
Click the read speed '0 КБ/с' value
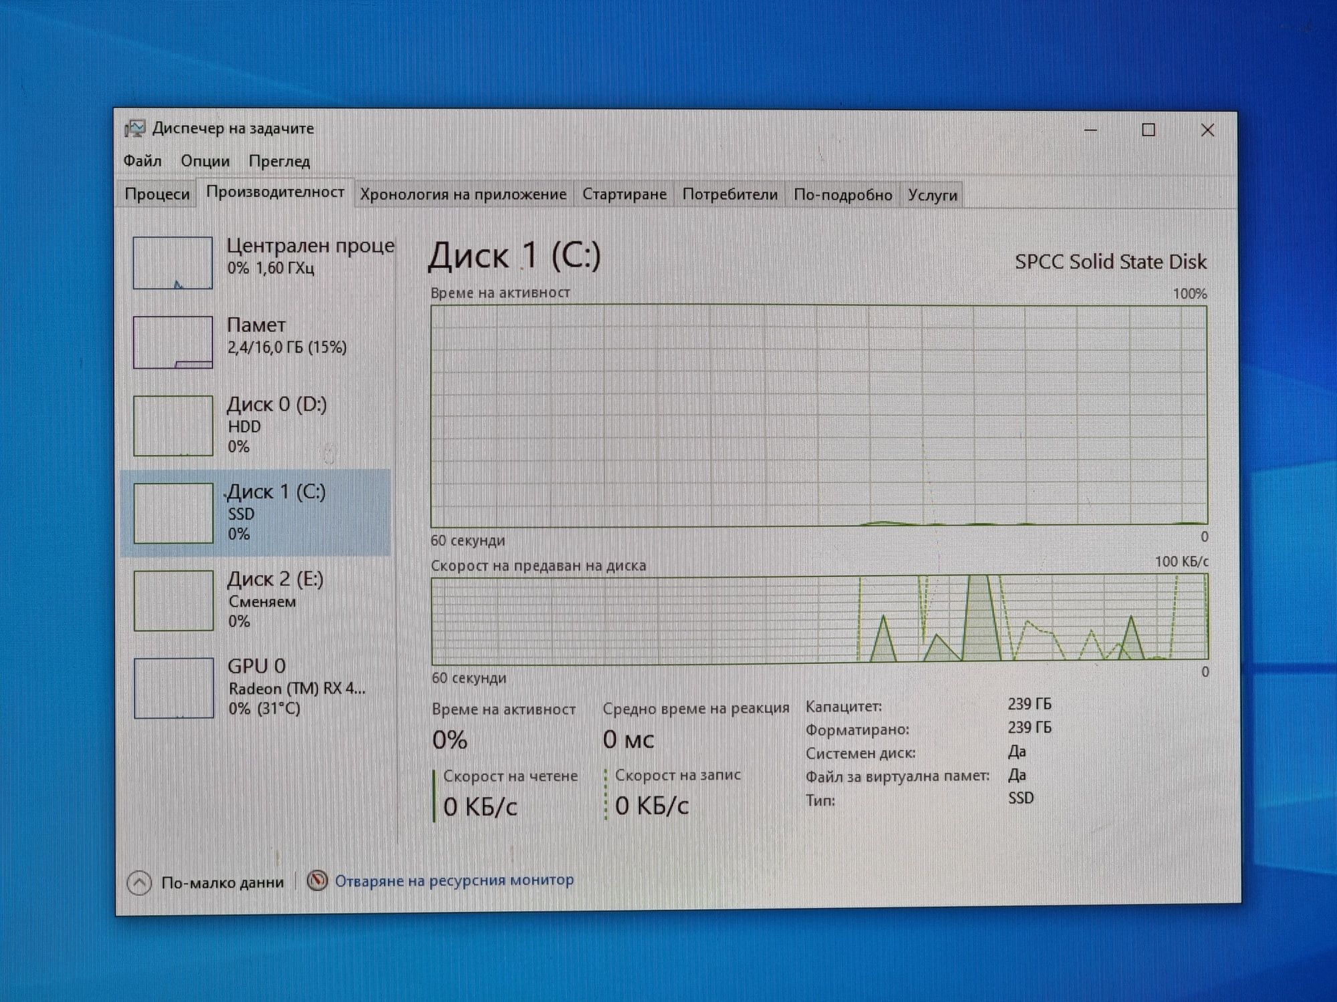(x=480, y=806)
